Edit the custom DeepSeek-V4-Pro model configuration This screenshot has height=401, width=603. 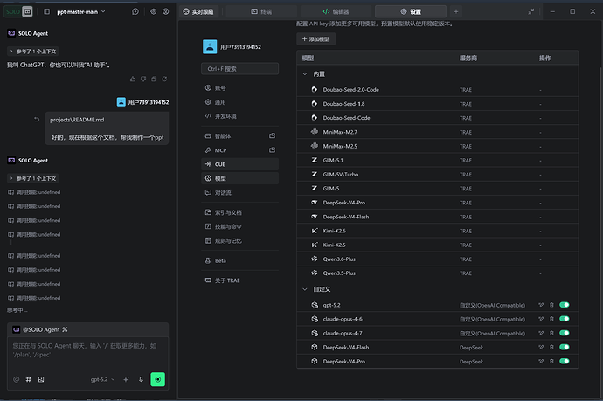541,361
